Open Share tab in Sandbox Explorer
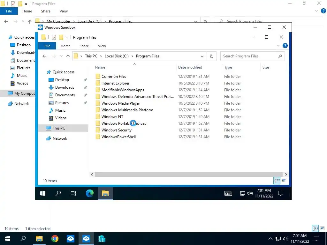327x245 pixels. coord(84,46)
